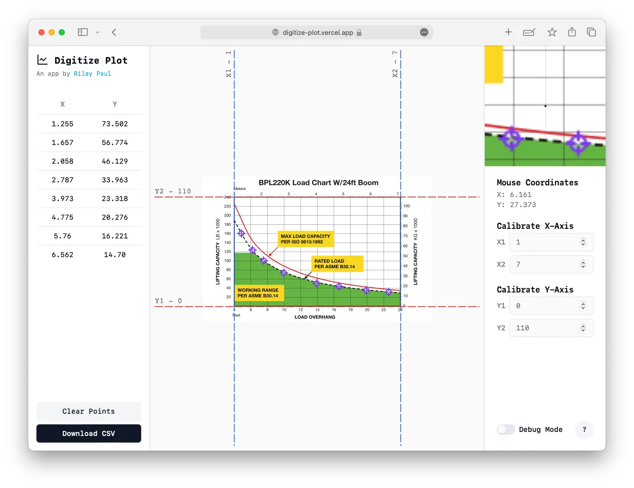Screen dimensions: 634x488
Task: Open a new tab with plus icon
Action: tap(508, 32)
